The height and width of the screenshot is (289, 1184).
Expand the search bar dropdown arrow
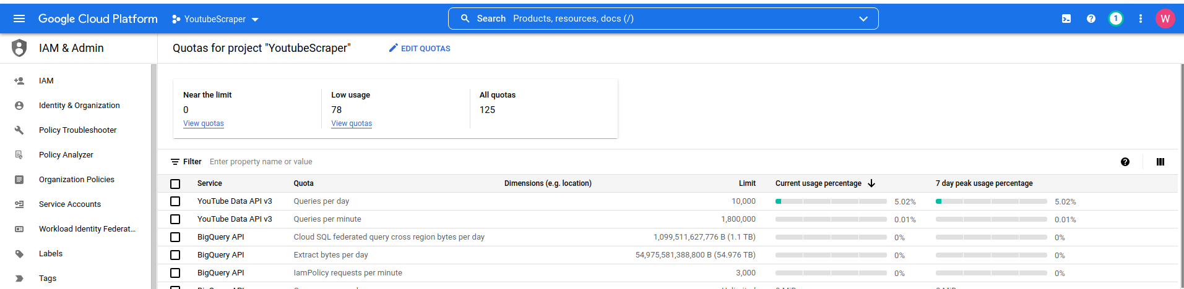863,19
